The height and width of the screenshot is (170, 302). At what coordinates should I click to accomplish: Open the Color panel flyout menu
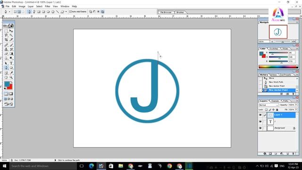click(x=297, y=49)
